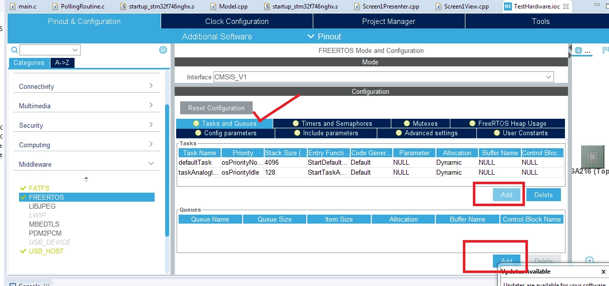Dismiss the Updates Available popup
Screen dimensions: 609x286
coord(603,272)
